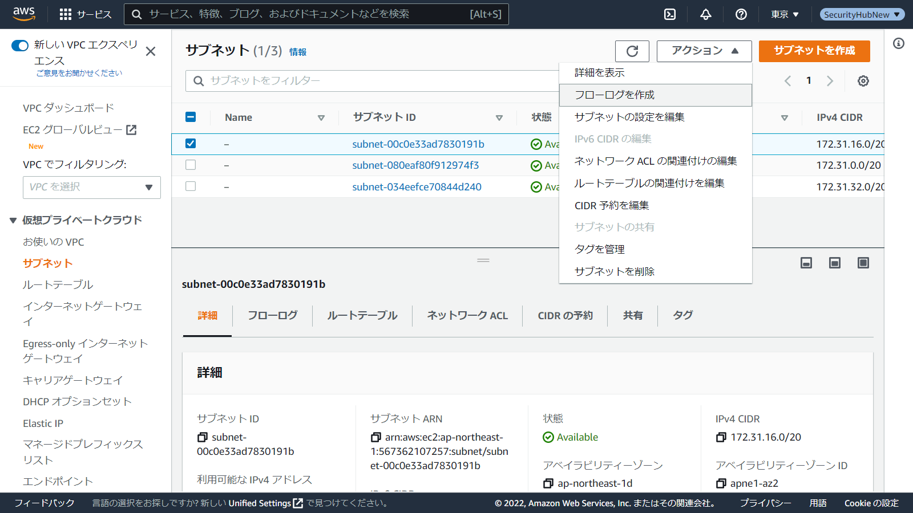The height and width of the screenshot is (513, 913).
Task: Open the support help icon
Action: [x=741, y=14]
